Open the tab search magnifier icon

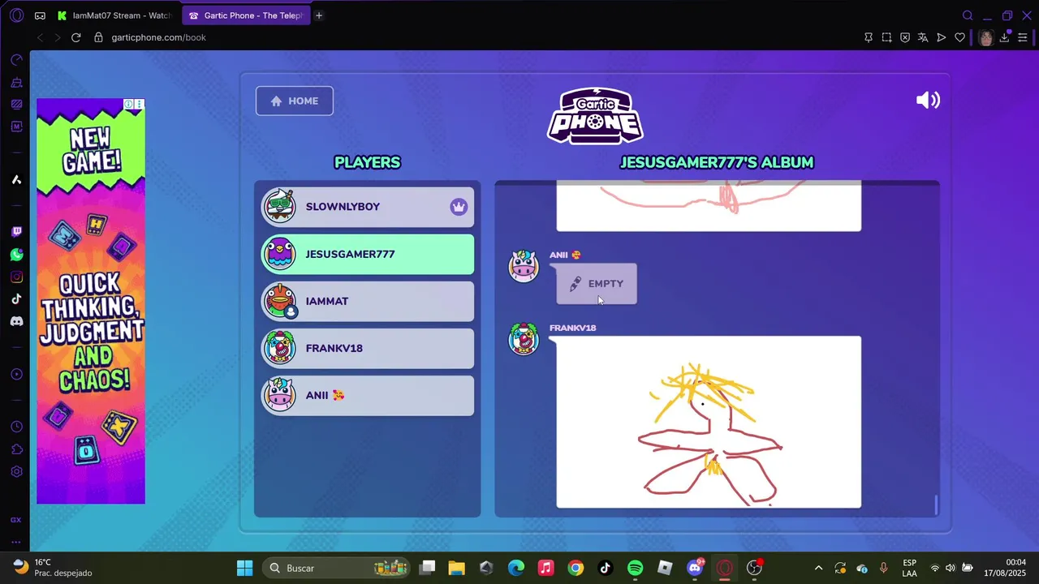(x=968, y=15)
